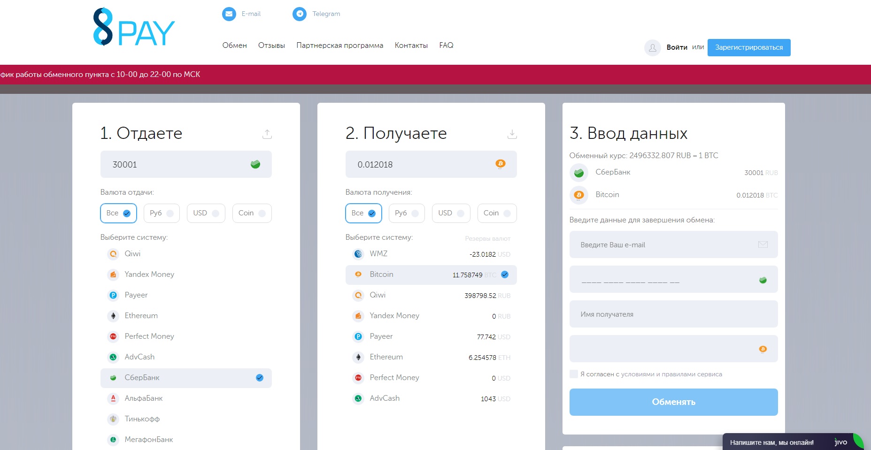Click the Получаете amount field 0.012018
The image size is (871, 450).
(431, 164)
